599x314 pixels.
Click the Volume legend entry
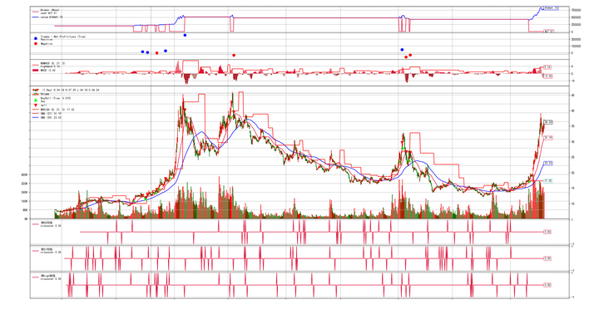(x=42, y=94)
